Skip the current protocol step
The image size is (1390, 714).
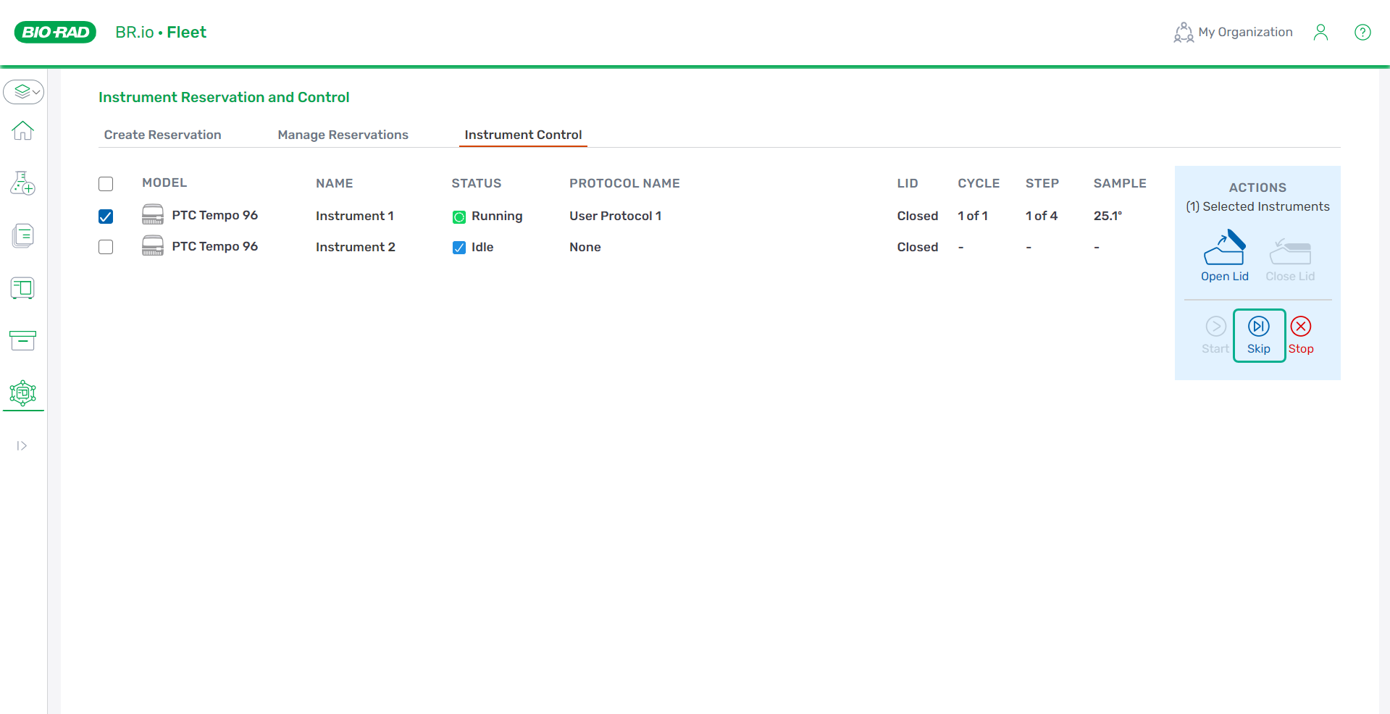[x=1258, y=335]
